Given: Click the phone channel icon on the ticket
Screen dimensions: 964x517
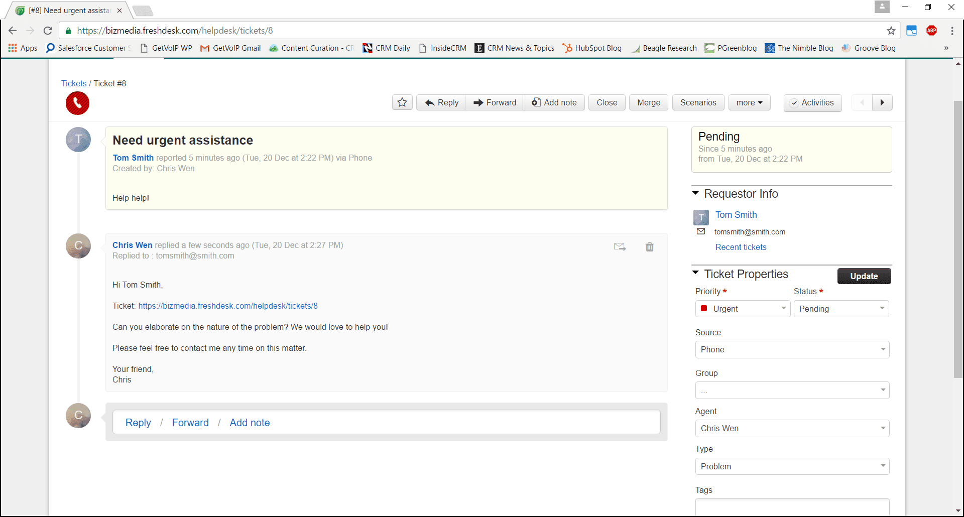Looking at the screenshot, I should click(77, 103).
